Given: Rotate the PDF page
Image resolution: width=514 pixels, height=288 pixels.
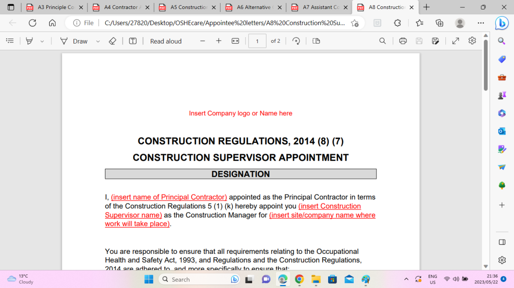Looking at the screenshot, I should click(x=296, y=41).
